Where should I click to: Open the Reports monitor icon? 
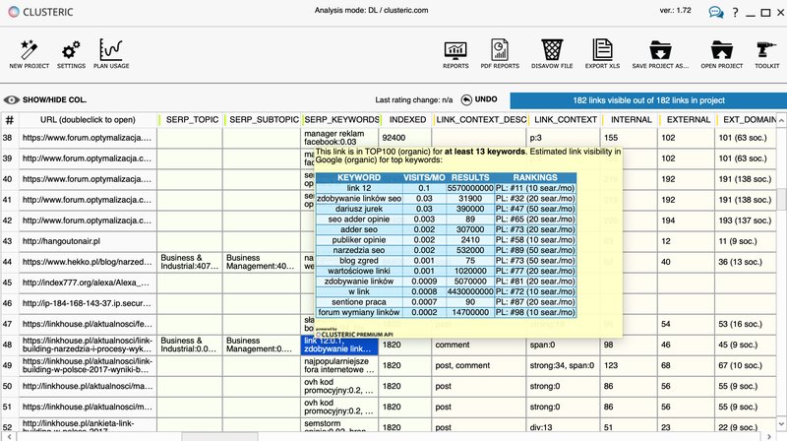455,54
